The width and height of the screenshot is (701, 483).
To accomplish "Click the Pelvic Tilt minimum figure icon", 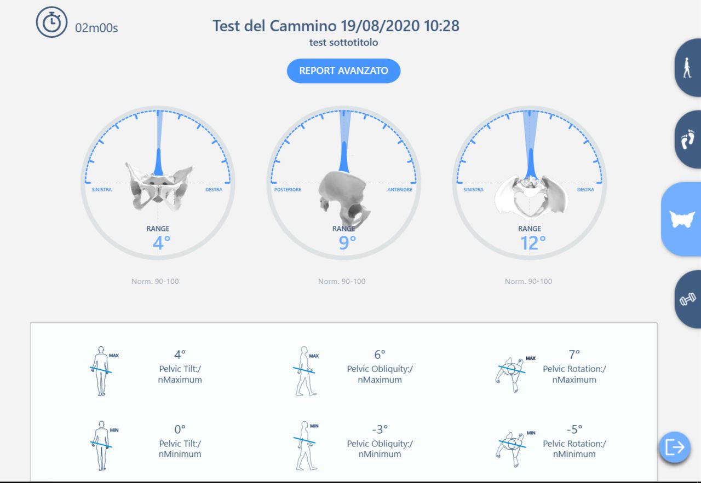I will coord(101,445).
